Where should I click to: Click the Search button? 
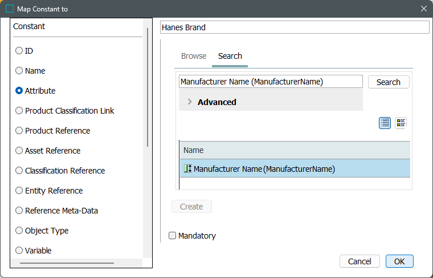[x=389, y=82]
